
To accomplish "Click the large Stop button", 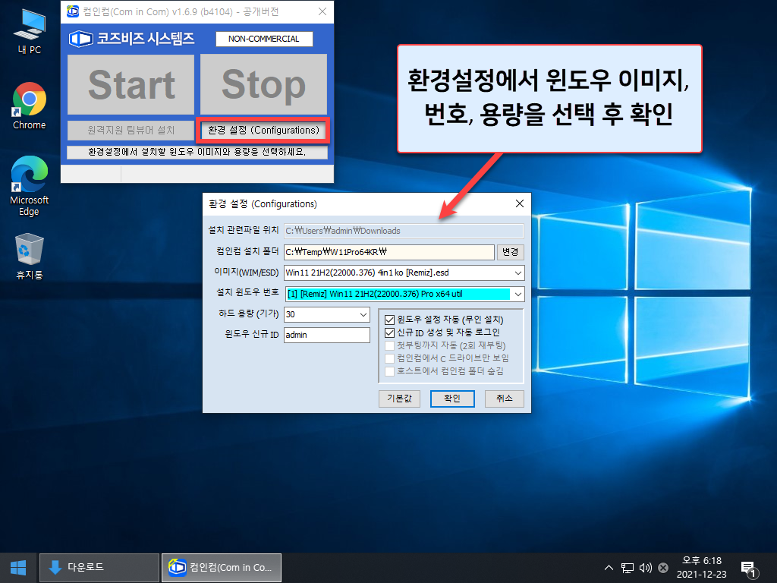I will pos(263,84).
